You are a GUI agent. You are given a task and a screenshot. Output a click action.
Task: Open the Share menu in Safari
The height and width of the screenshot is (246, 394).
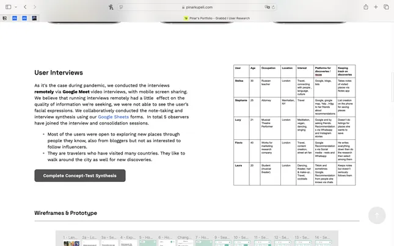[x=365, y=7]
